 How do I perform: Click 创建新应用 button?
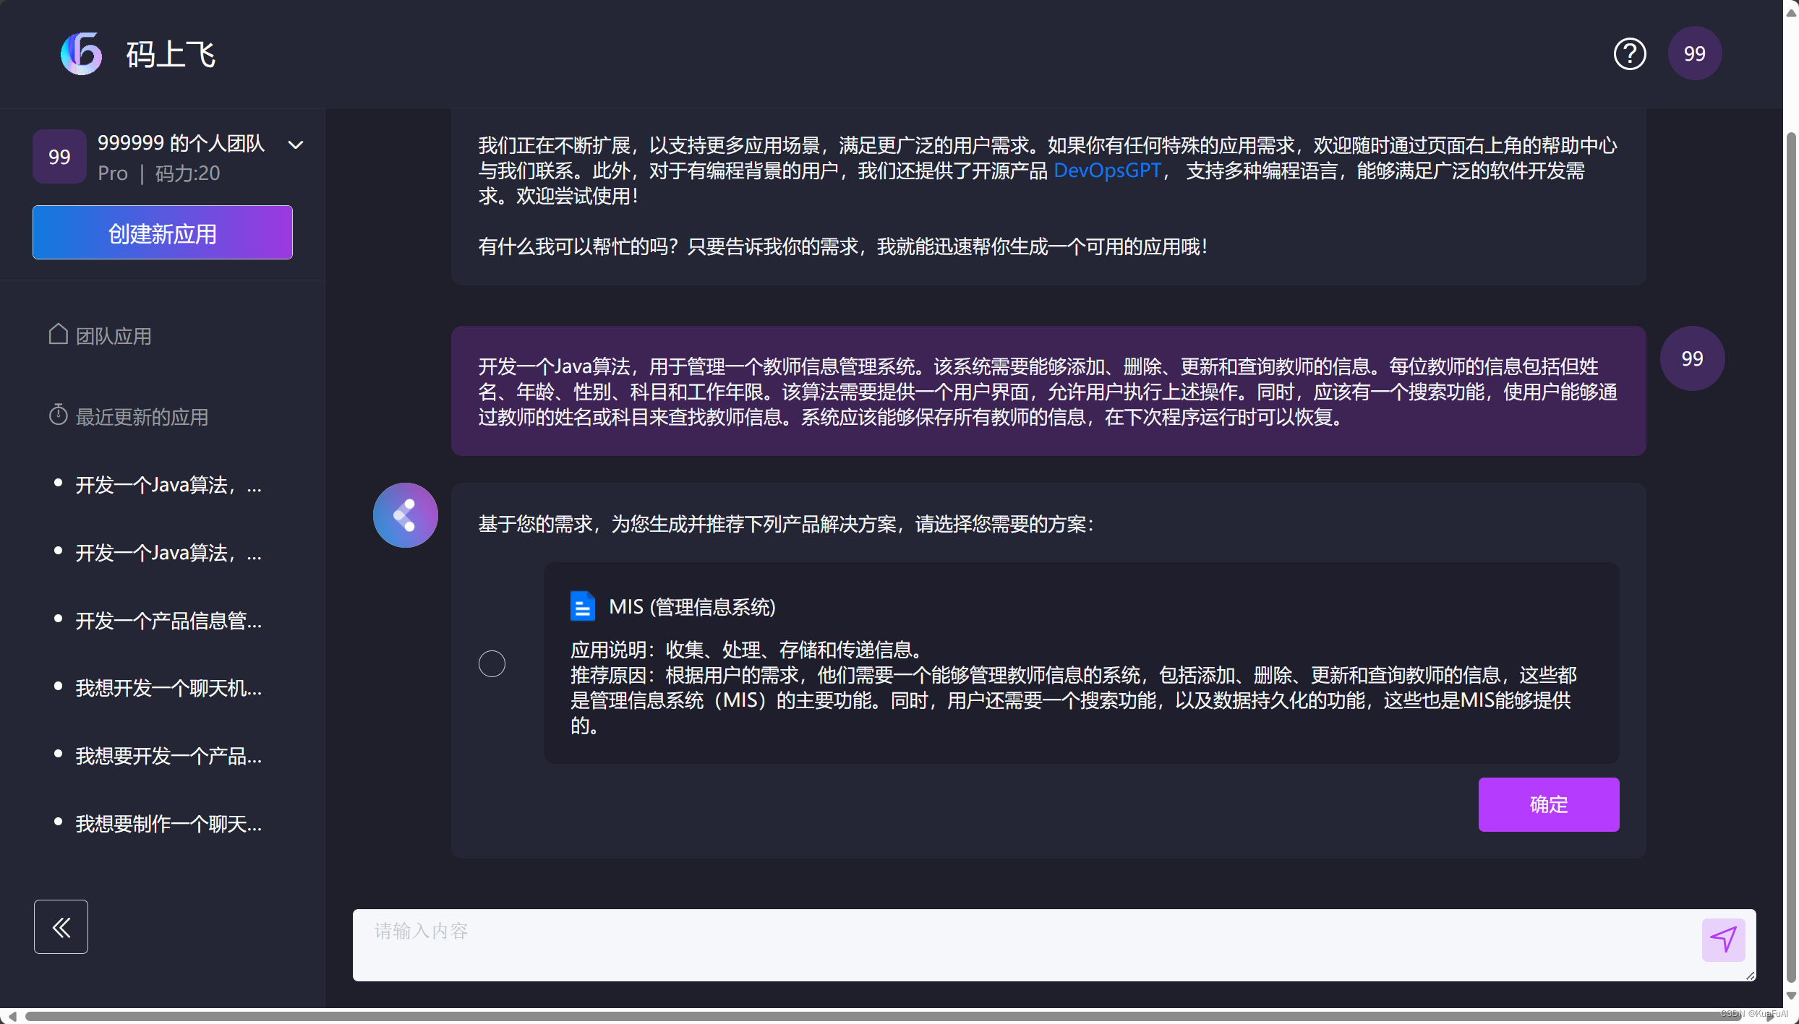(163, 233)
